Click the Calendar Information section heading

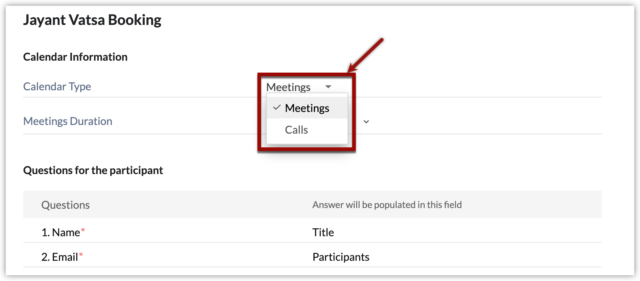point(75,57)
